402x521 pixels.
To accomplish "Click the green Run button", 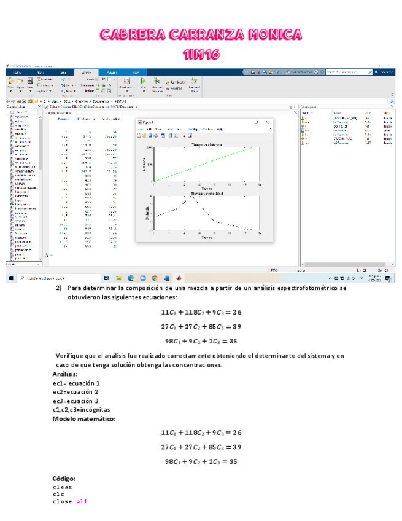I will click(x=143, y=81).
